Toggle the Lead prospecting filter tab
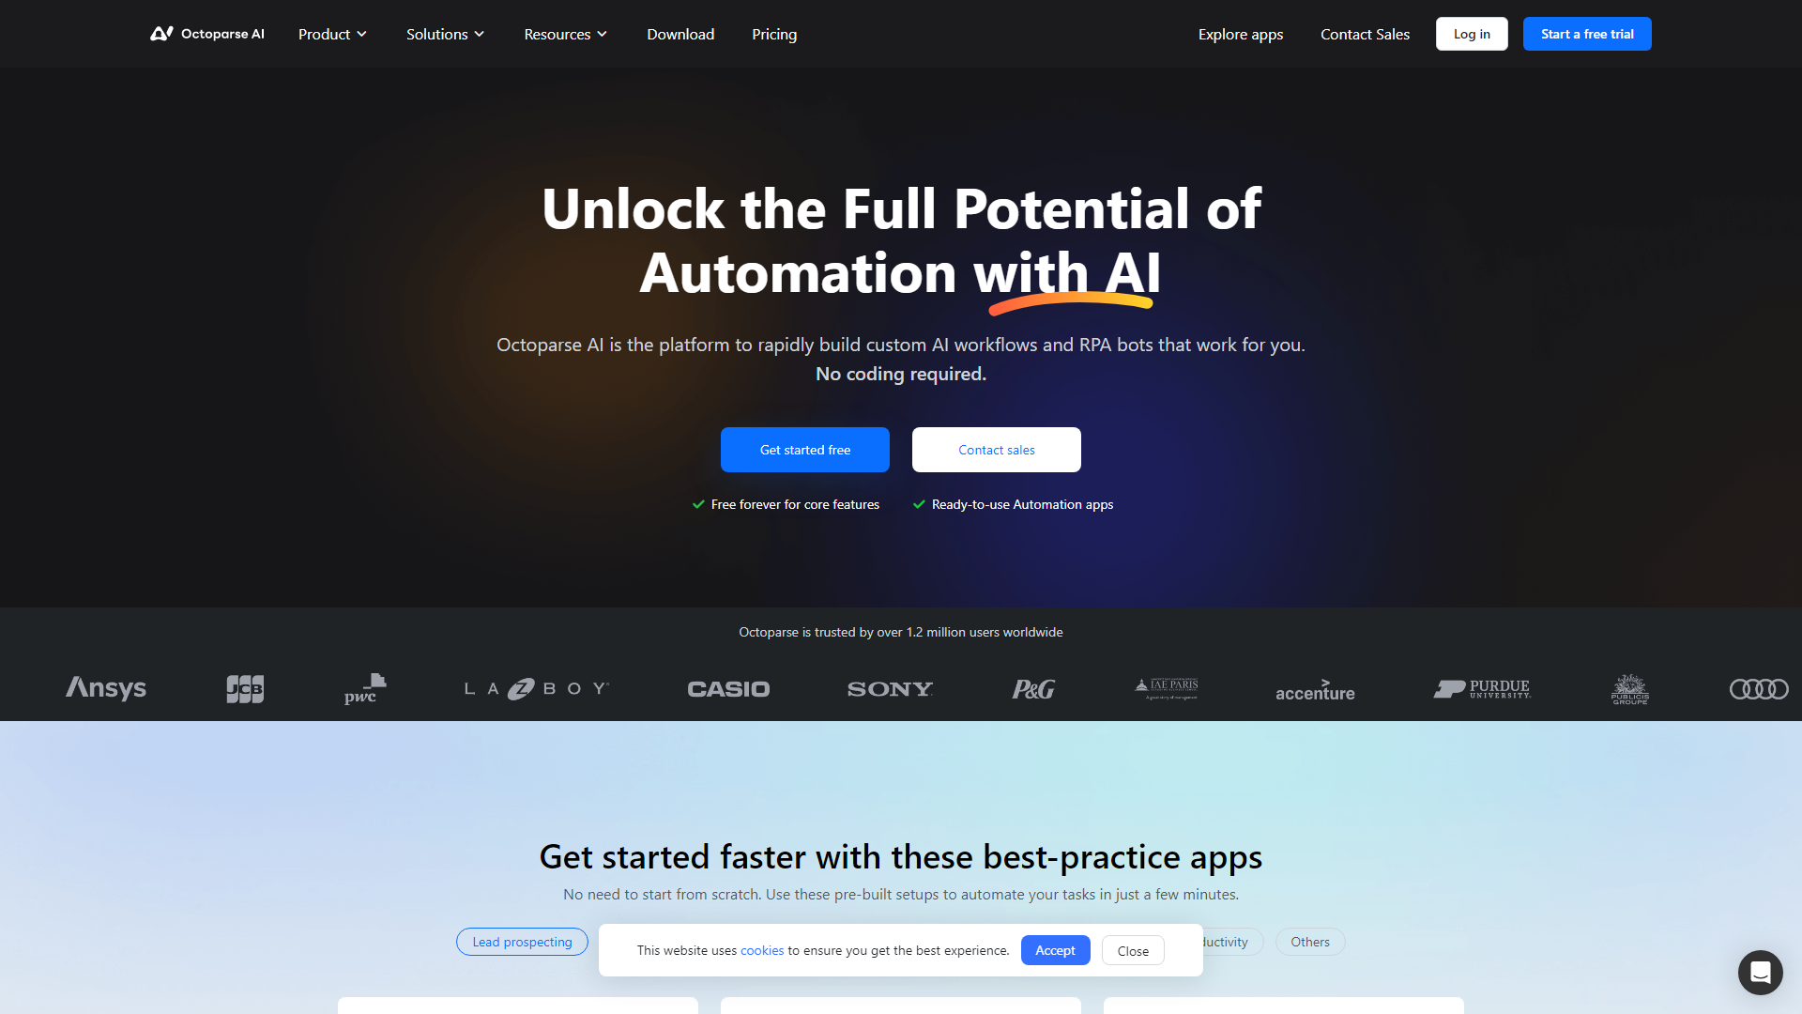This screenshot has width=1802, height=1014. (x=521, y=941)
